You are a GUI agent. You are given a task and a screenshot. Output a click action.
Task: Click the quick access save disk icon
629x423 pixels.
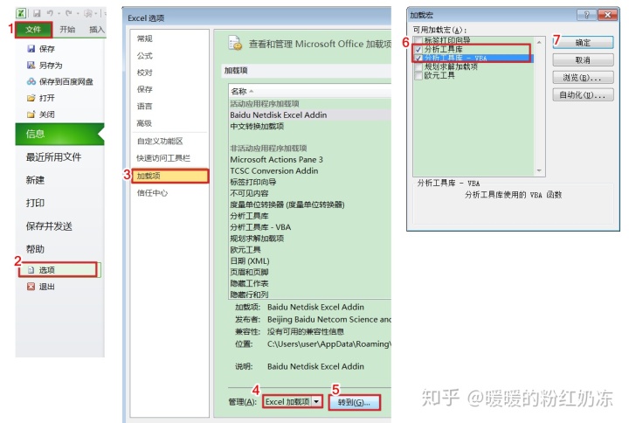pyautogui.click(x=37, y=14)
